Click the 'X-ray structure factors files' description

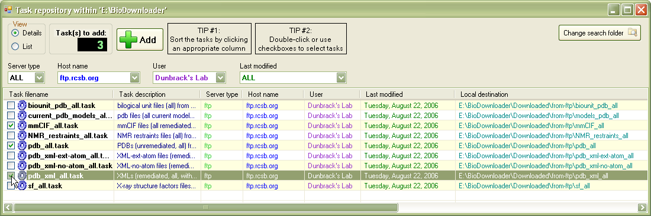(156, 186)
